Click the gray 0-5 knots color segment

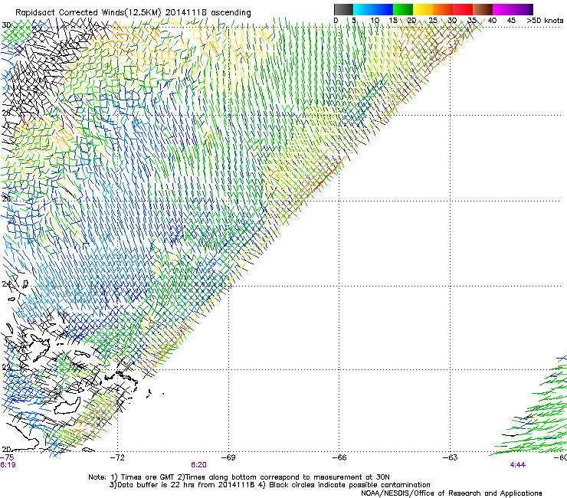[343, 9]
